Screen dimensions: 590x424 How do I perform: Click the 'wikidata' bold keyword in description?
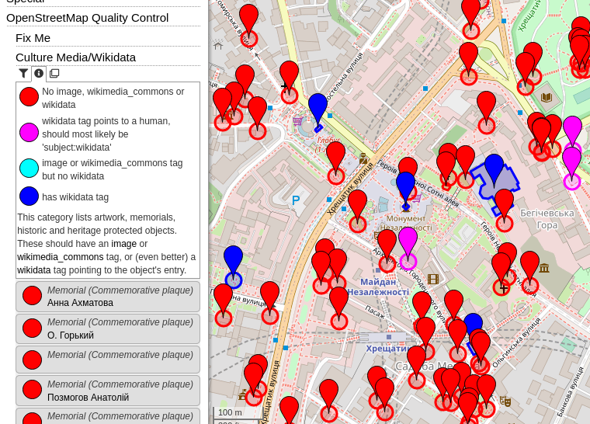click(34, 270)
